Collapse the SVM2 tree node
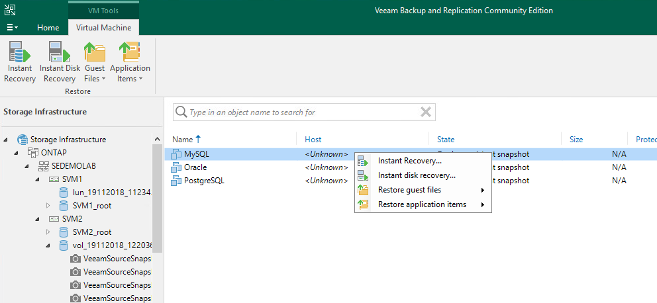This screenshot has height=303, width=657. point(37,218)
